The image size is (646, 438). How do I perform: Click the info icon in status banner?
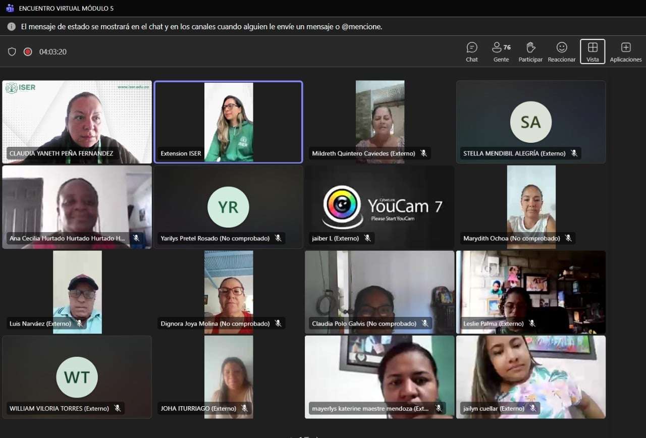coord(11,27)
